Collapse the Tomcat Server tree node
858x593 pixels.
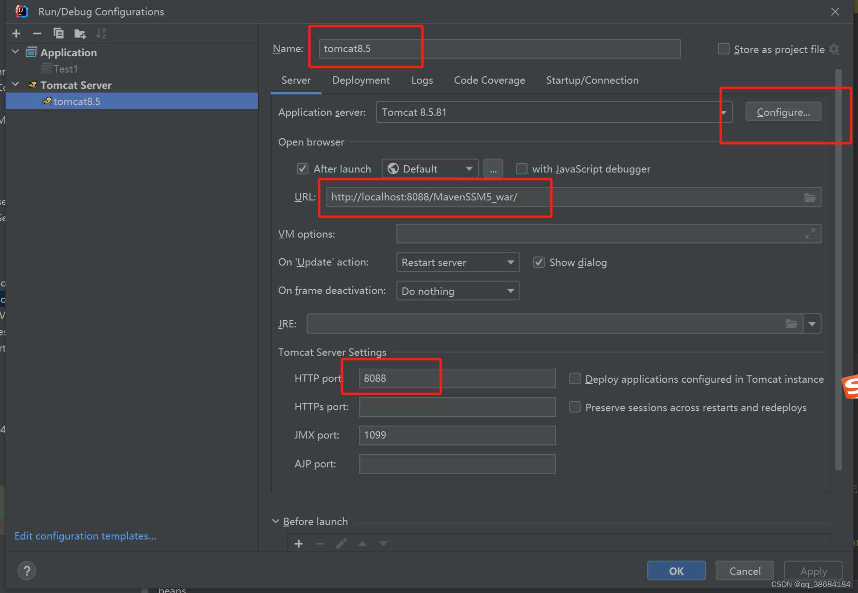coord(15,84)
